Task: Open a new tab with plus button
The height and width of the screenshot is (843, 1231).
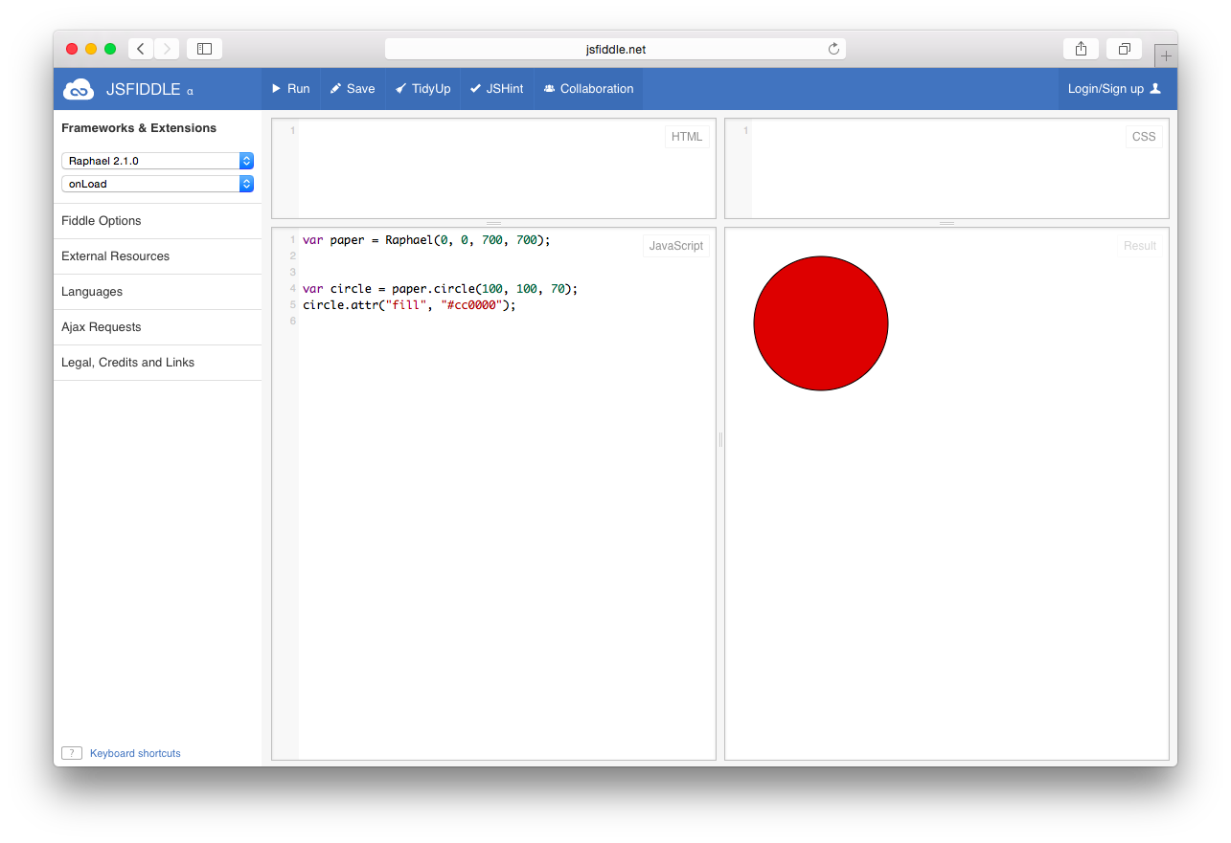Action: click(1166, 56)
